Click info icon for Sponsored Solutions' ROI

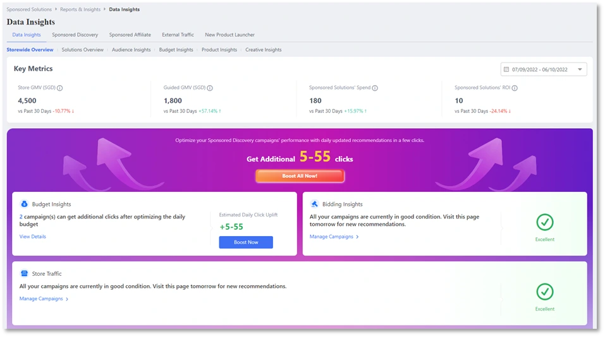pos(515,88)
